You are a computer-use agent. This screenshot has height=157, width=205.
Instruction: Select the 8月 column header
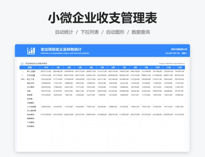135,67
